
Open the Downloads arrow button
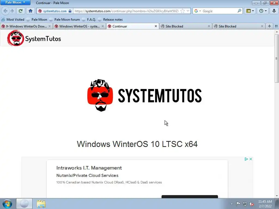point(274,11)
